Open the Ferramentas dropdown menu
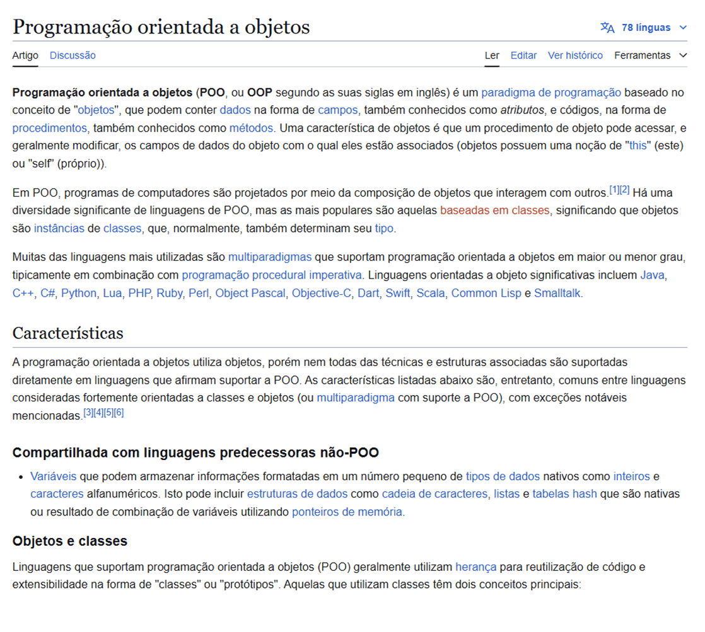This screenshot has height=632, width=705. [650, 55]
